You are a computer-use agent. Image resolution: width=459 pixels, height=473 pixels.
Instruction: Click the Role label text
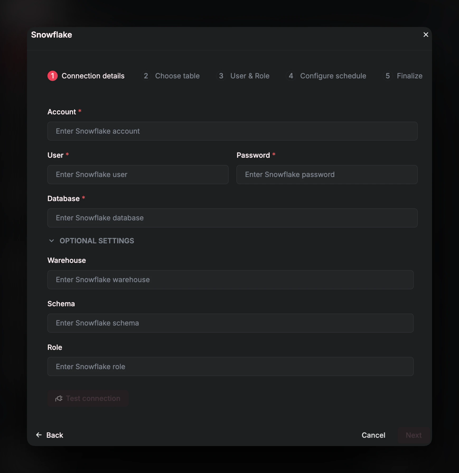[55, 347]
